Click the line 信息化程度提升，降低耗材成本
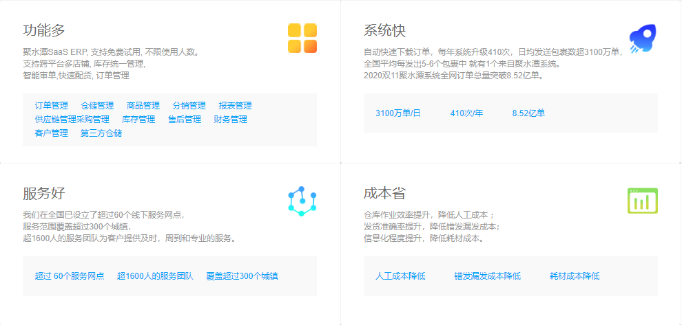Viewport: 682px width, 325px height. [424, 238]
